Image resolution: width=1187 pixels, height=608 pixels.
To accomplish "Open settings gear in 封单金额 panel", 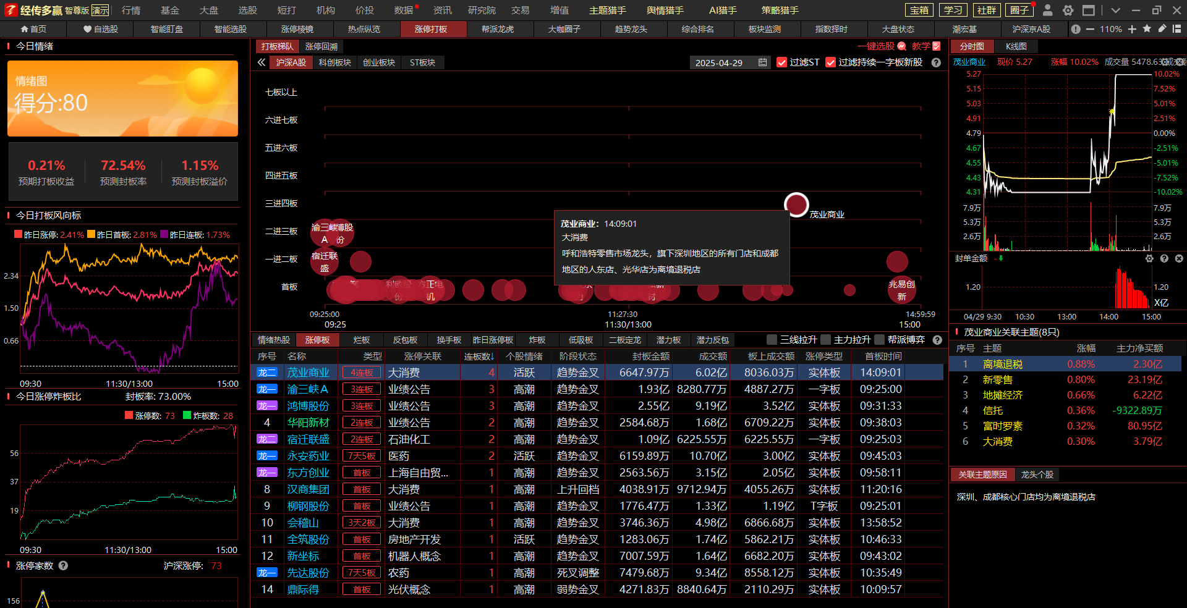I will pyautogui.click(x=1149, y=258).
